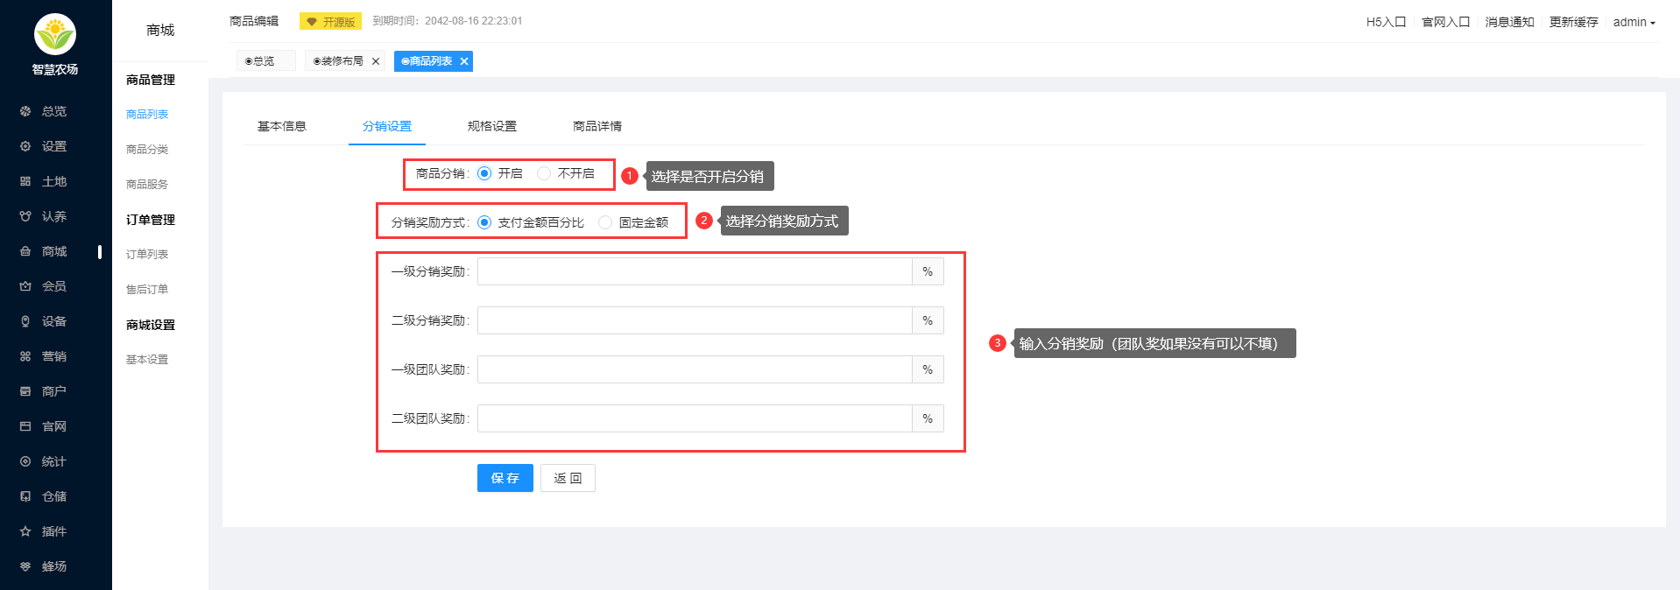Close the 装修布局 page tab

point(376,61)
